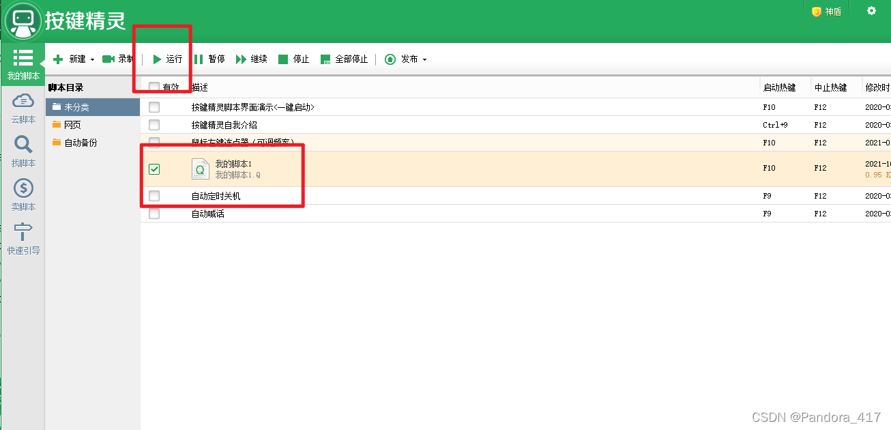The height and width of the screenshot is (430, 891).
Task: Check the 自动定时关机 row checkbox
Action: coord(154,196)
